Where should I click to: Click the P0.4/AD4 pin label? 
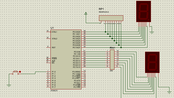[76, 41]
